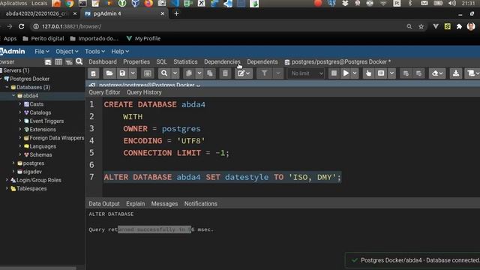Click the Paste icon in query toolbar
The width and height of the screenshot is (480, 270).
[x=210, y=73]
